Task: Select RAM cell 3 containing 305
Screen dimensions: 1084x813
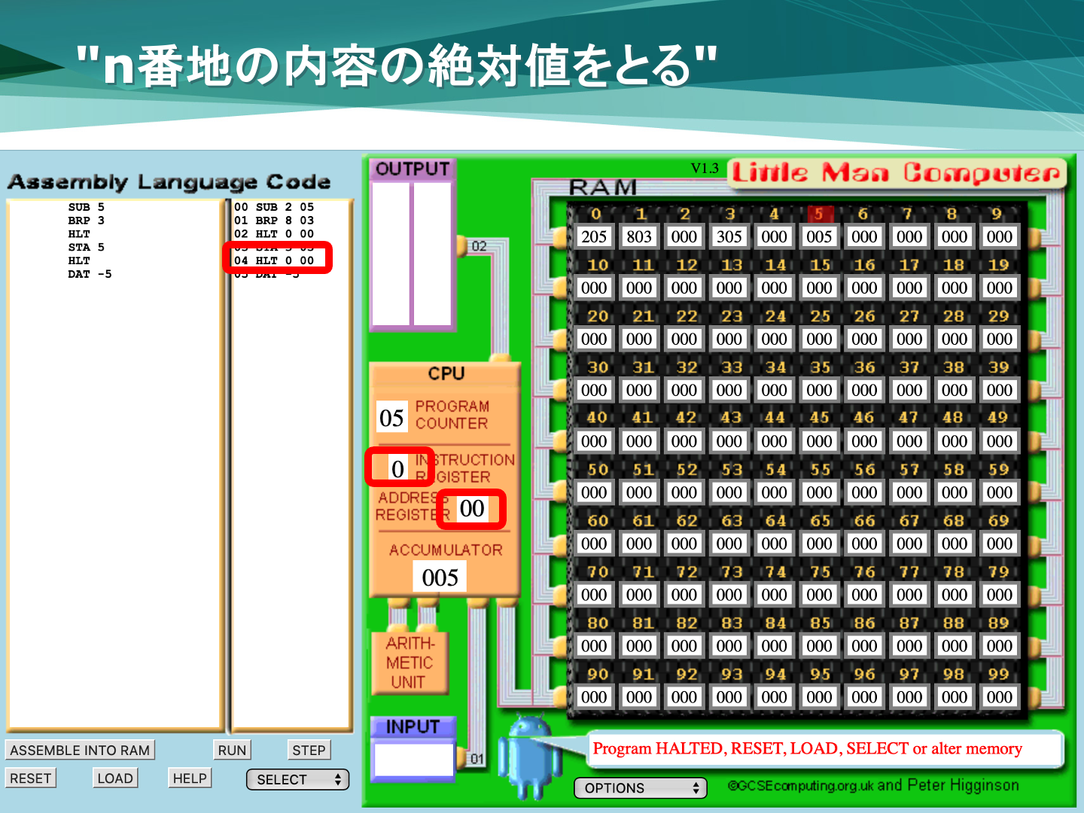Action: [729, 236]
